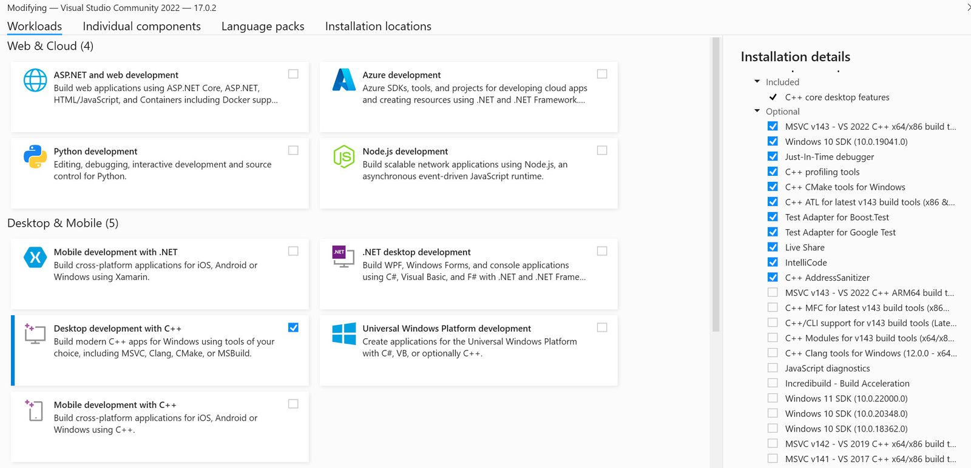Uncheck Live Share component
971x468 pixels.
click(773, 247)
